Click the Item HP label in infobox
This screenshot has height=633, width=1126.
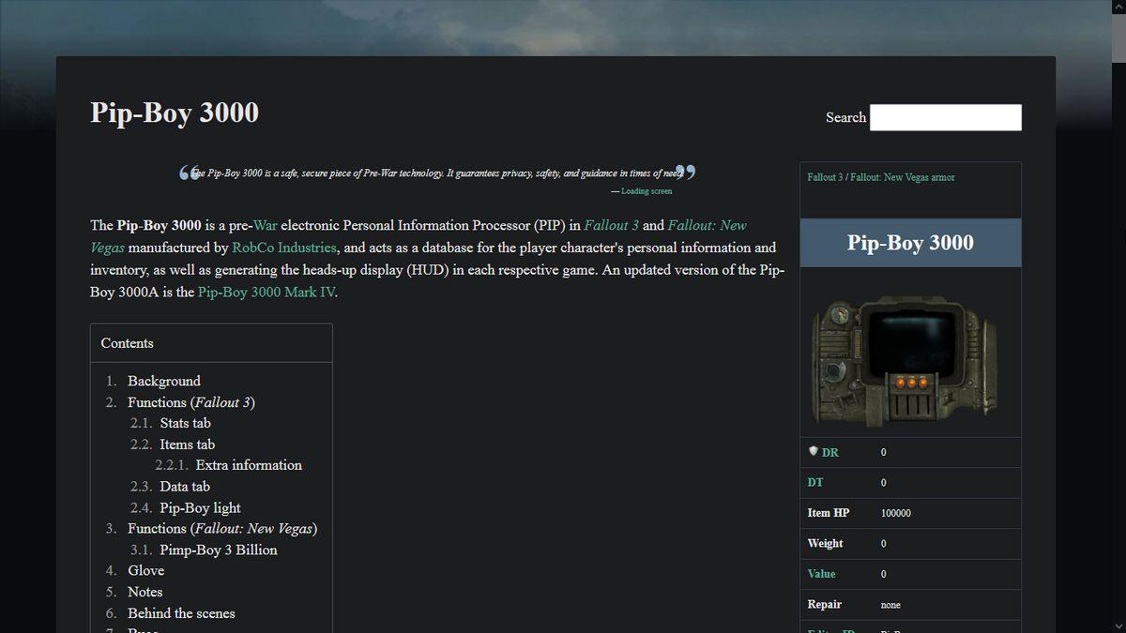click(x=828, y=513)
